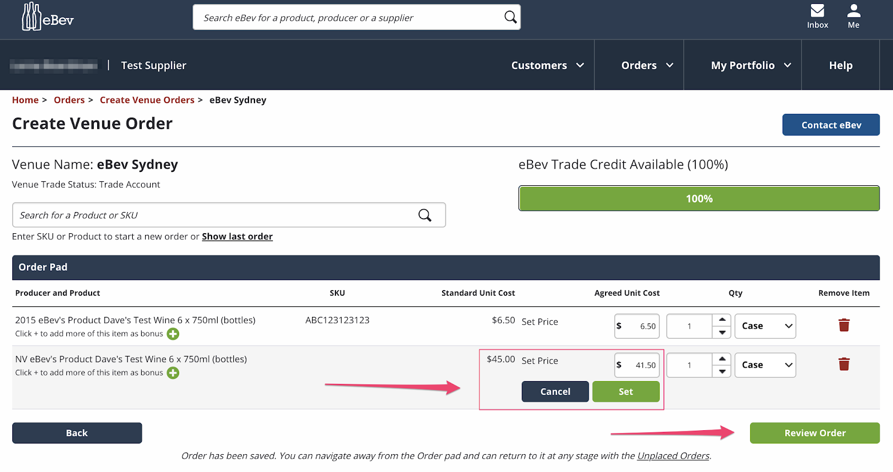Image resolution: width=893 pixels, height=472 pixels.
Task: Delete the NV Test Wine row
Action: tap(844, 364)
